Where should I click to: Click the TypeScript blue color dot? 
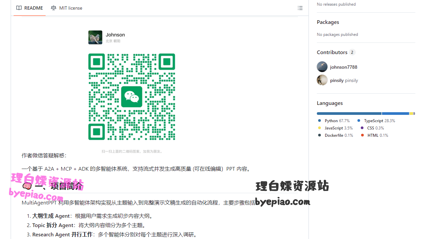pos(359,121)
